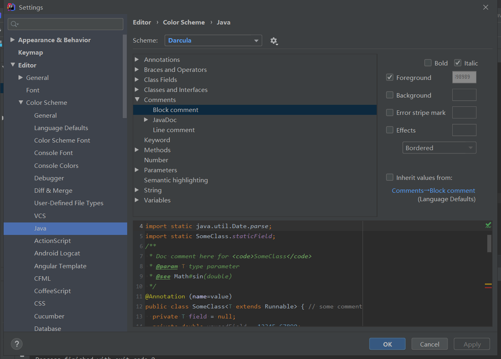Uncheck the Italic checkbox
The image size is (501, 359).
pos(458,63)
